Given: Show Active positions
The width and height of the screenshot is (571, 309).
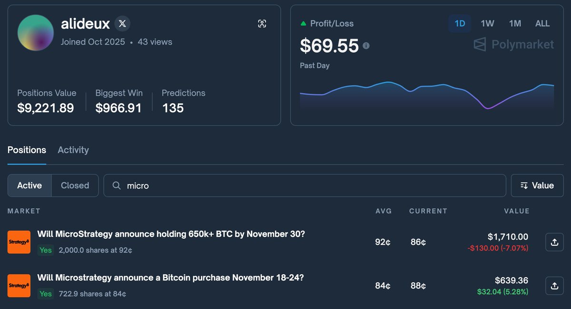Looking at the screenshot, I should point(30,185).
